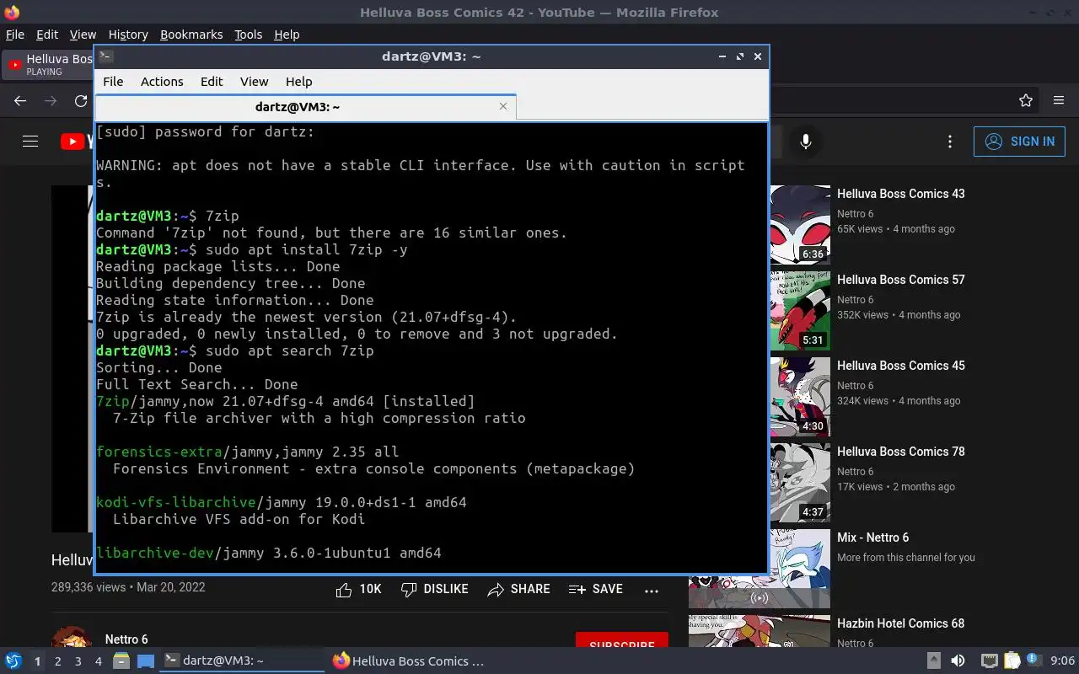Click the DISLIKE thumbs down button
The image size is (1079, 674).
(434, 590)
